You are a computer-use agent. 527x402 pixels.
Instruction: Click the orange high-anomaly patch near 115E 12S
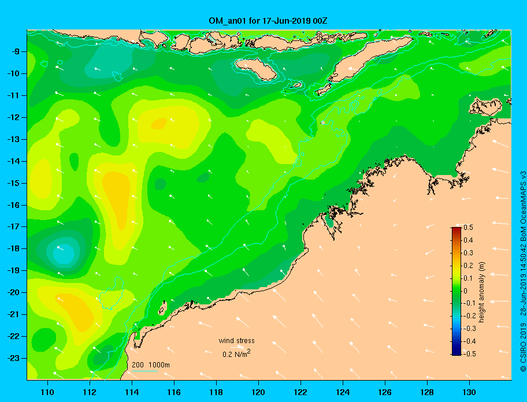(159, 124)
